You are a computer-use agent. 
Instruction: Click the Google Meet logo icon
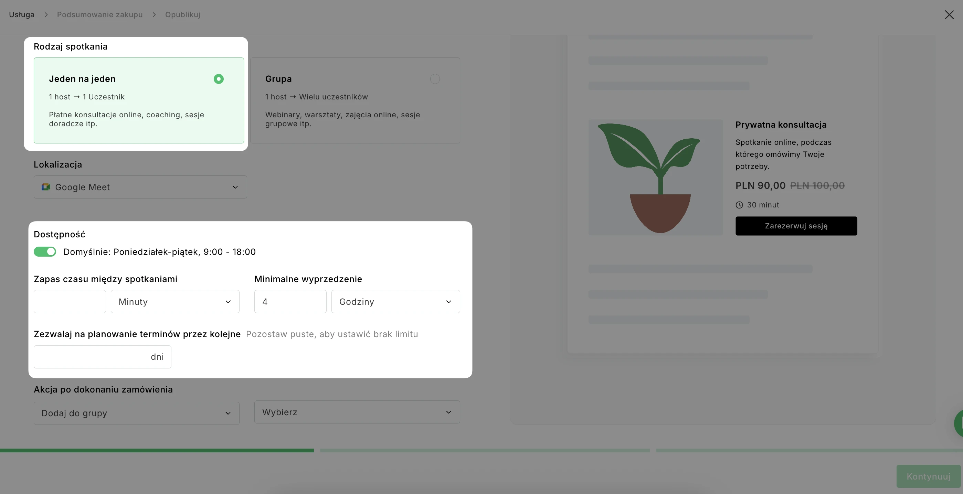click(x=46, y=187)
